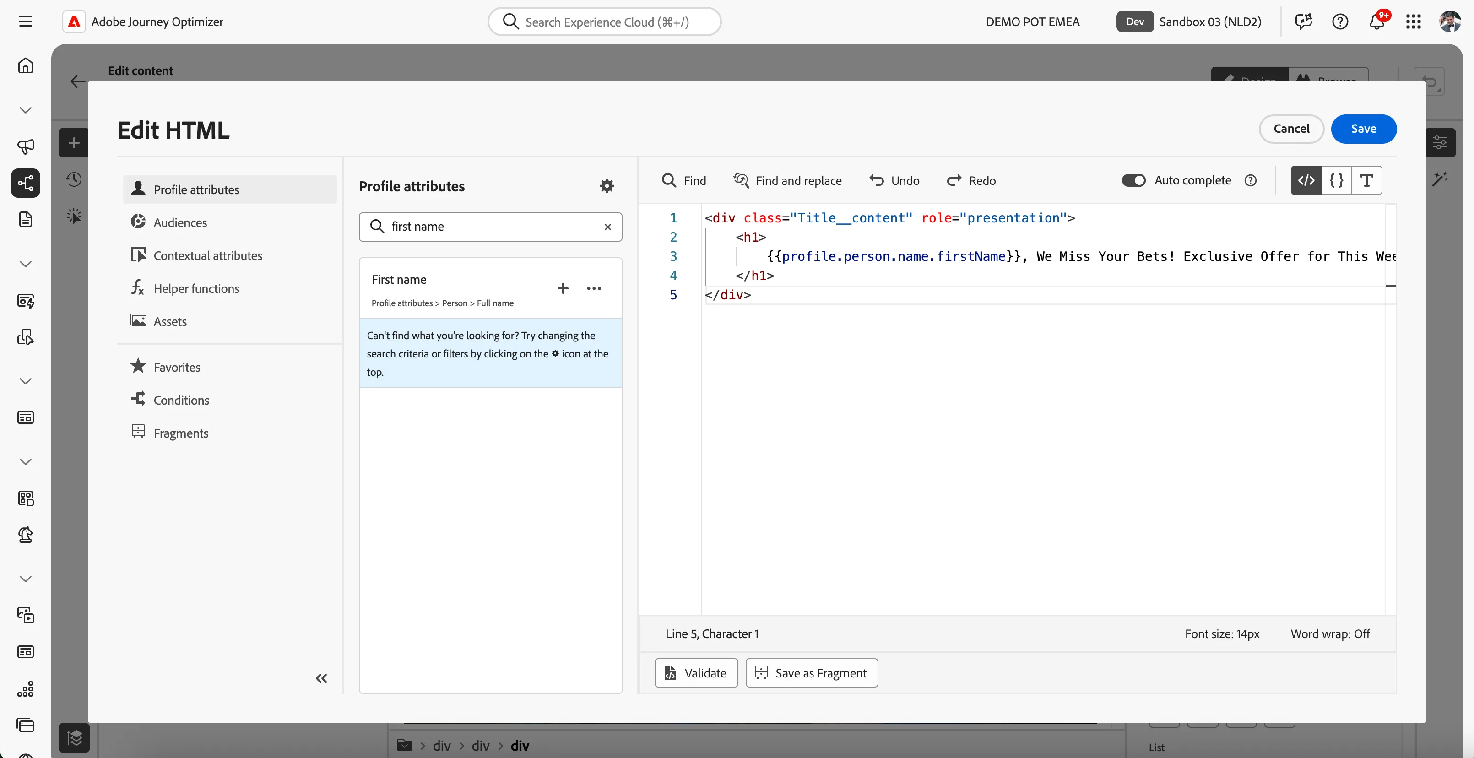The width and height of the screenshot is (1474, 758).
Task: Click the first name search field
Action: point(490,227)
